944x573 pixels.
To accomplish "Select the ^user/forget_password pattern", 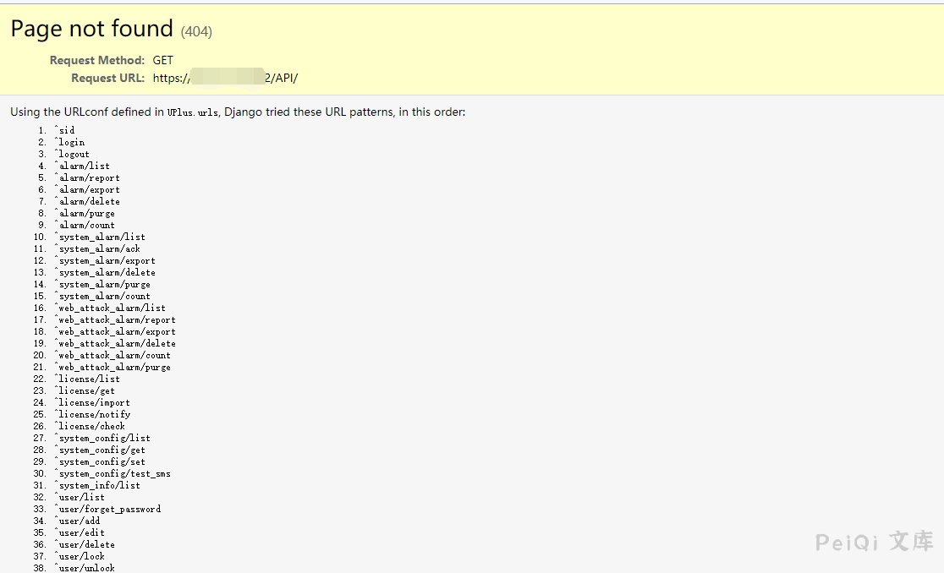I will pyautogui.click(x=108, y=509).
